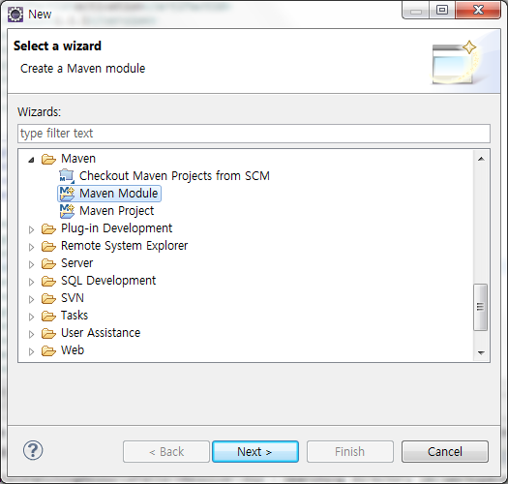Click the Tasks folder icon
This screenshot has width=508, height=484.
pyautogui.click(x=48, y=317)
